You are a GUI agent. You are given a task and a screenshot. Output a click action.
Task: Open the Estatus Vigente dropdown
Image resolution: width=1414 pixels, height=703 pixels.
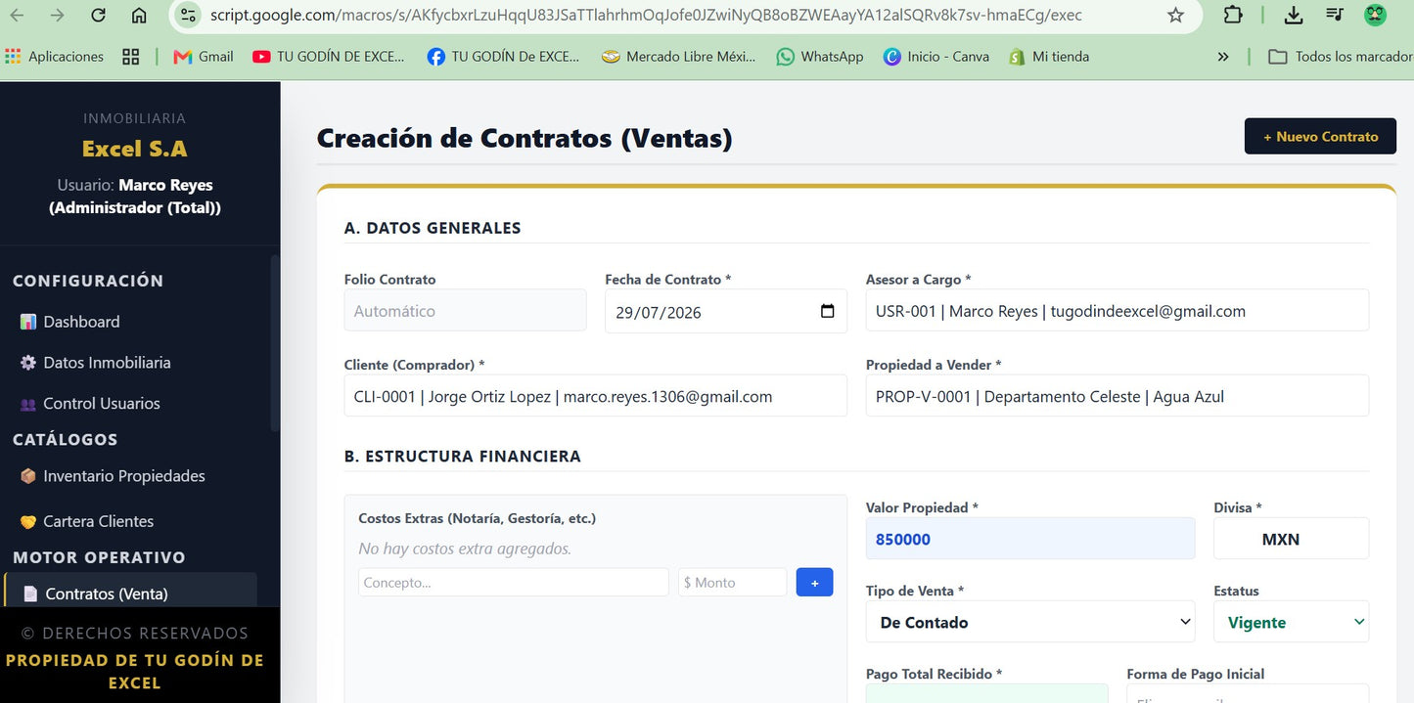1291,622
